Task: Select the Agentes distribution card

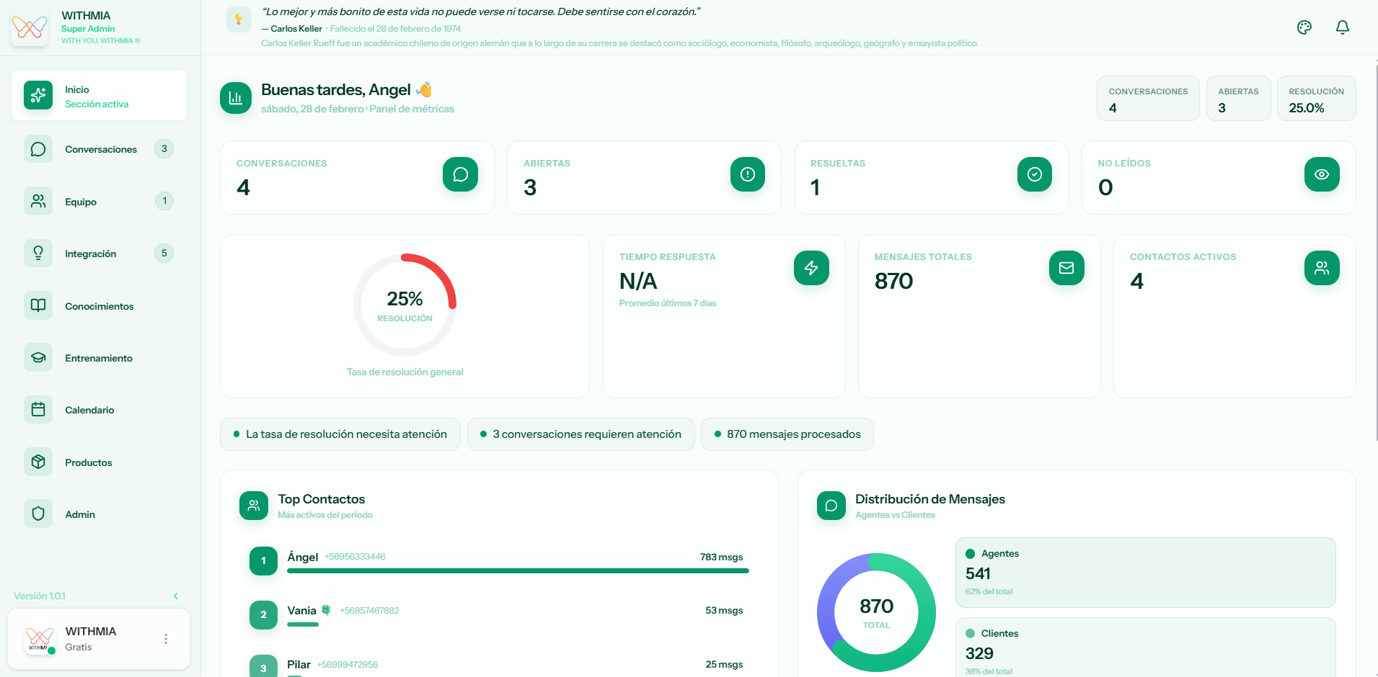Action: click(x=1145, y=572)
